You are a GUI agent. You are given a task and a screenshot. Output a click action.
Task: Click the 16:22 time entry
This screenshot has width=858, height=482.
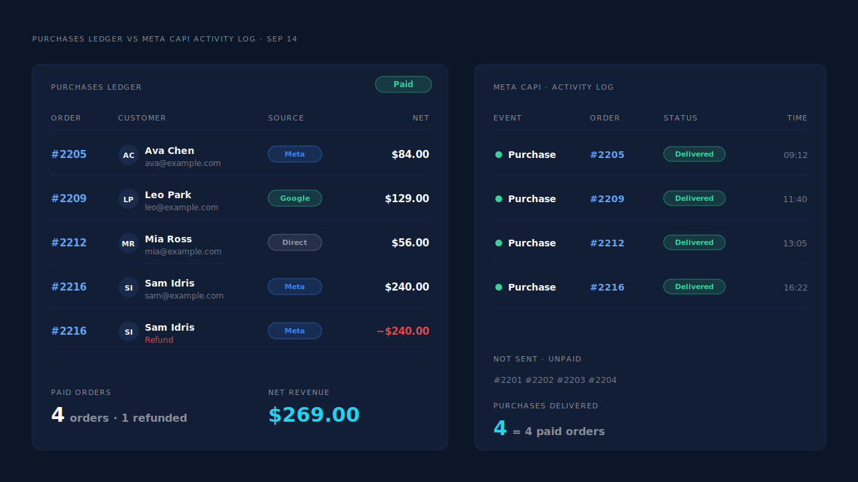(796, 288)
